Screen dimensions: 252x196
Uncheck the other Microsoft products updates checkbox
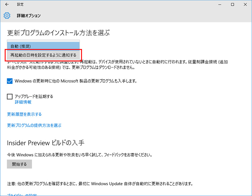click(x=10, y=81)
